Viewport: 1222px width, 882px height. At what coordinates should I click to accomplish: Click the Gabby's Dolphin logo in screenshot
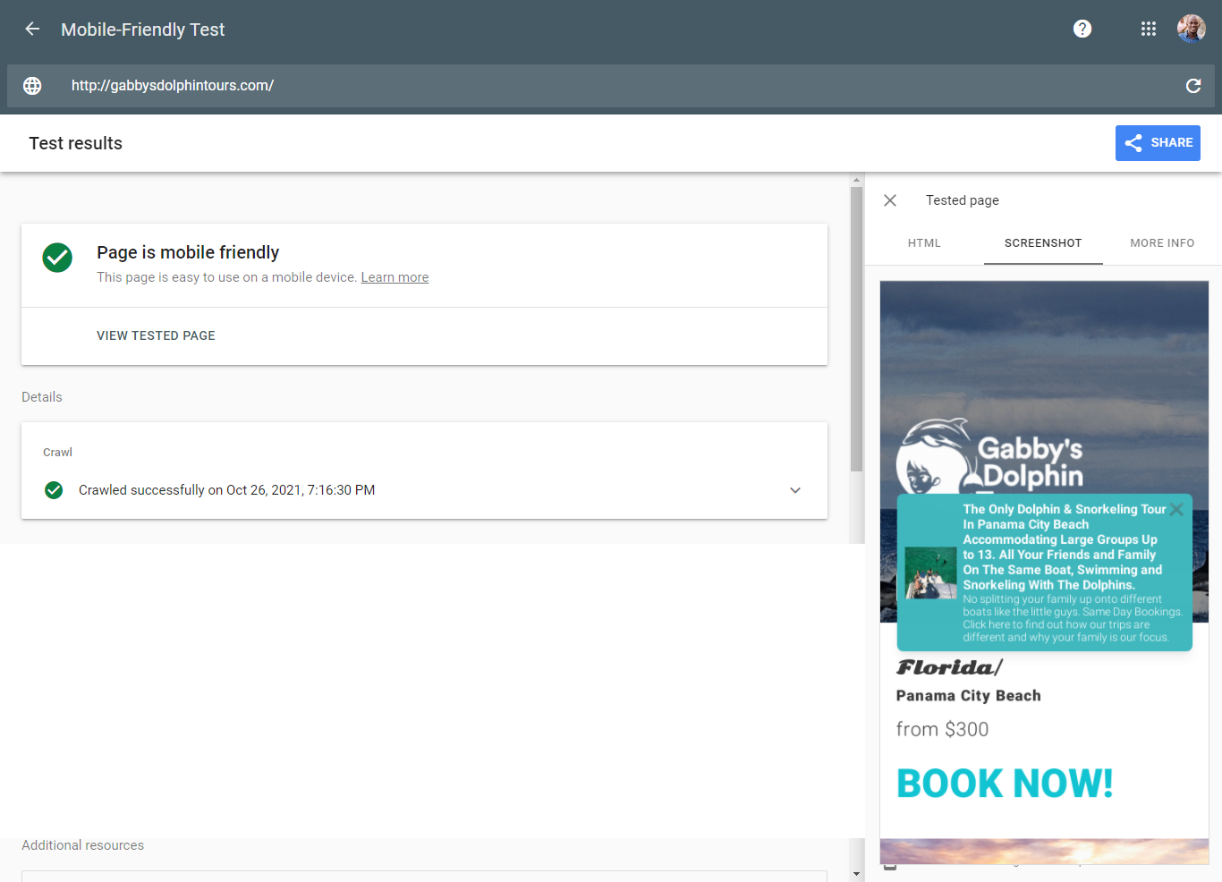click(x=990, y=456)
